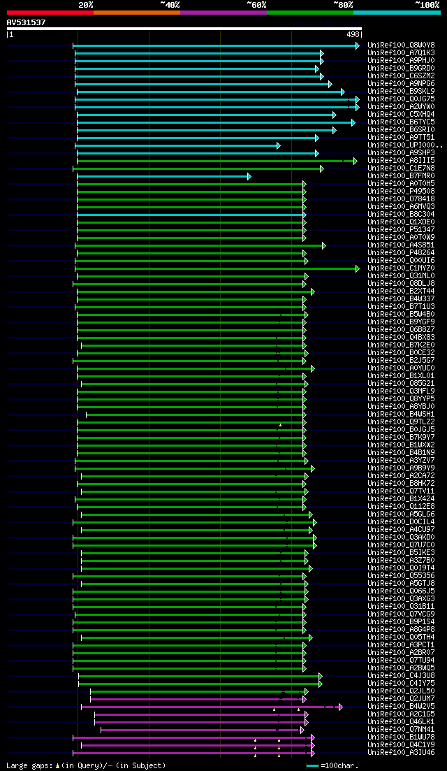Select the UniRef100_A4S851 label
This screenshot has height=771, width=447.
(x=401, y=245)
